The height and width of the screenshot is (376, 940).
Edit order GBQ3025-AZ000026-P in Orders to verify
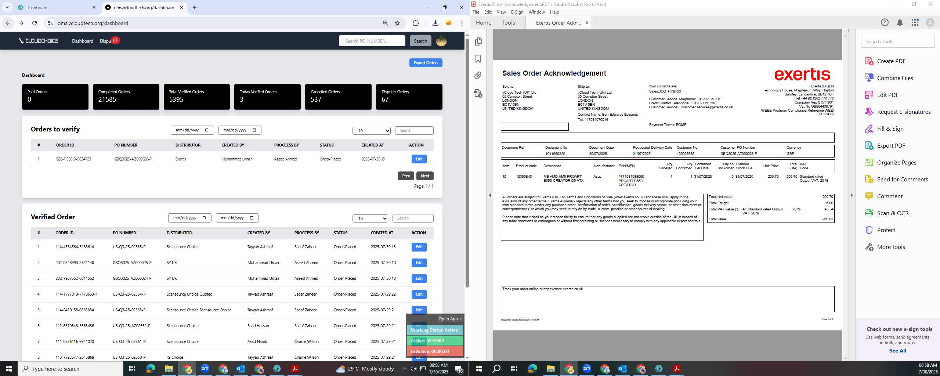click(419, 159)
